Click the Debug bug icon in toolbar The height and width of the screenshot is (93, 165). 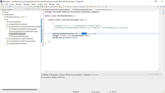[x=34, y=7]
